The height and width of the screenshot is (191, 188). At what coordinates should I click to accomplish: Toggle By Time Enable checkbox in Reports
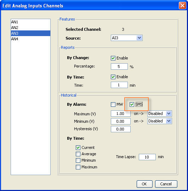pos(113,77)
